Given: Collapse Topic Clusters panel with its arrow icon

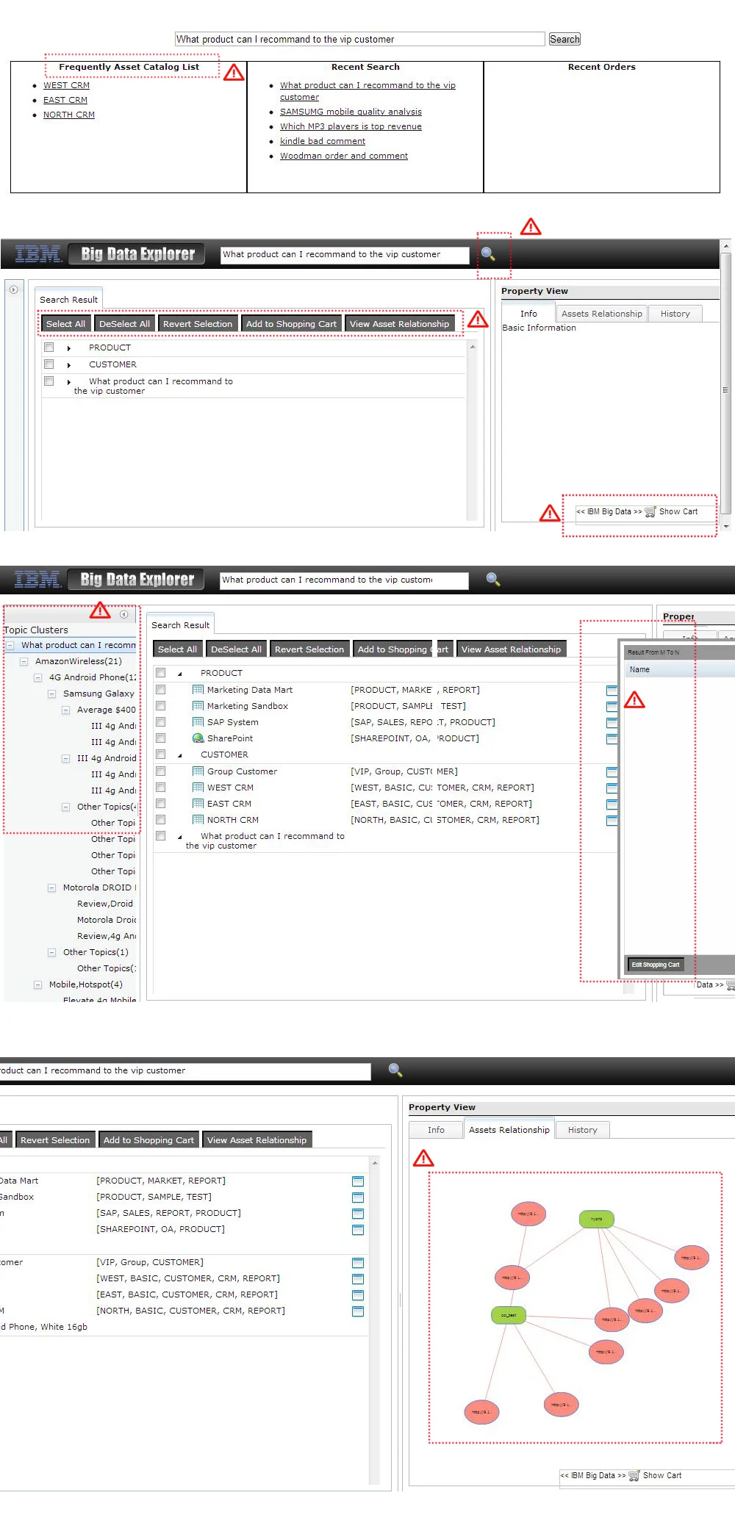Looking at the screenshot, I should click(x=124, y=614).
